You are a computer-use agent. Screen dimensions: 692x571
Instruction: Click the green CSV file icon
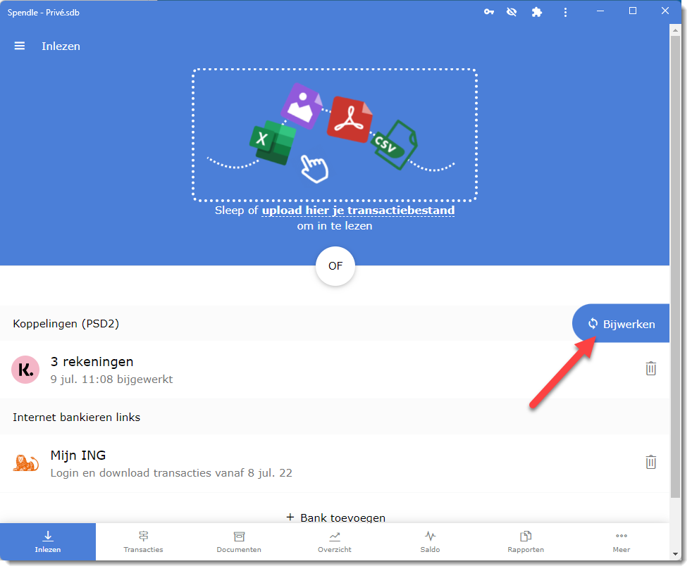tap(395, 144)
